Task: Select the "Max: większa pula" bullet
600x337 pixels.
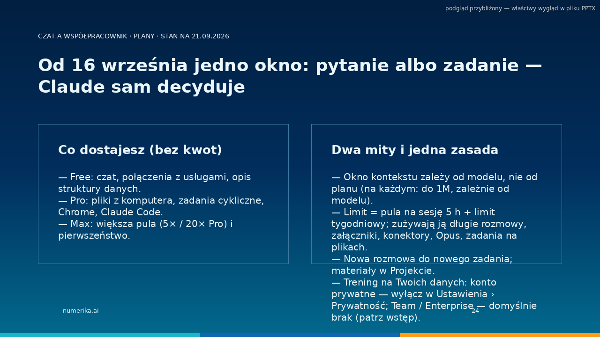Action: pos(145,230)
